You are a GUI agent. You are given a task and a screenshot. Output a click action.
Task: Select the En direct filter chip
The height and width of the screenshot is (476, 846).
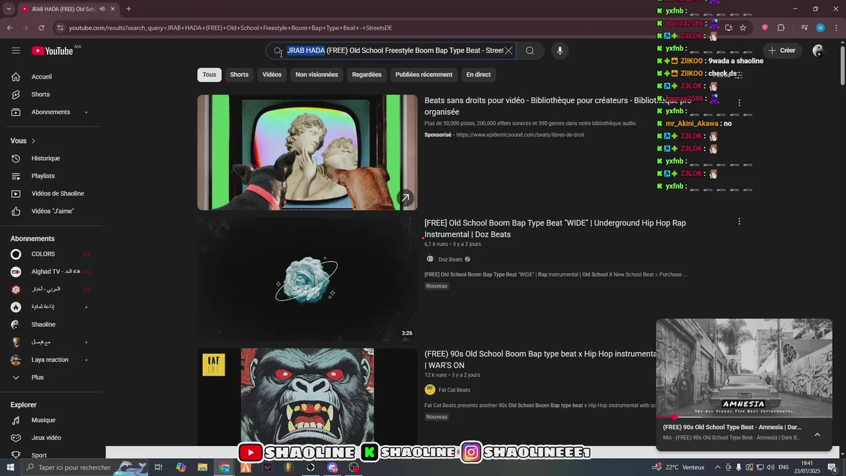pyautogui.click(x=479, y=75)
